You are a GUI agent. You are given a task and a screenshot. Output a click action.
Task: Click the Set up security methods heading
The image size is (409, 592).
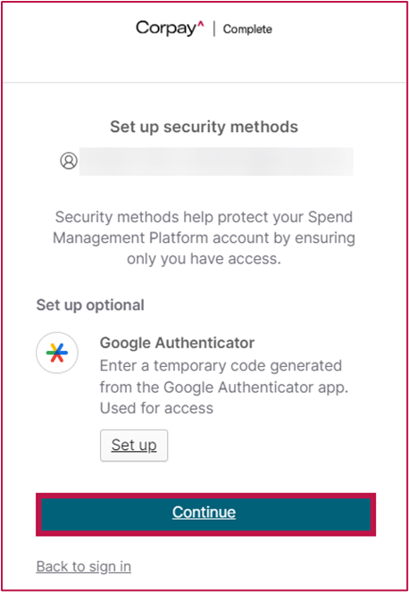(204, 127)
